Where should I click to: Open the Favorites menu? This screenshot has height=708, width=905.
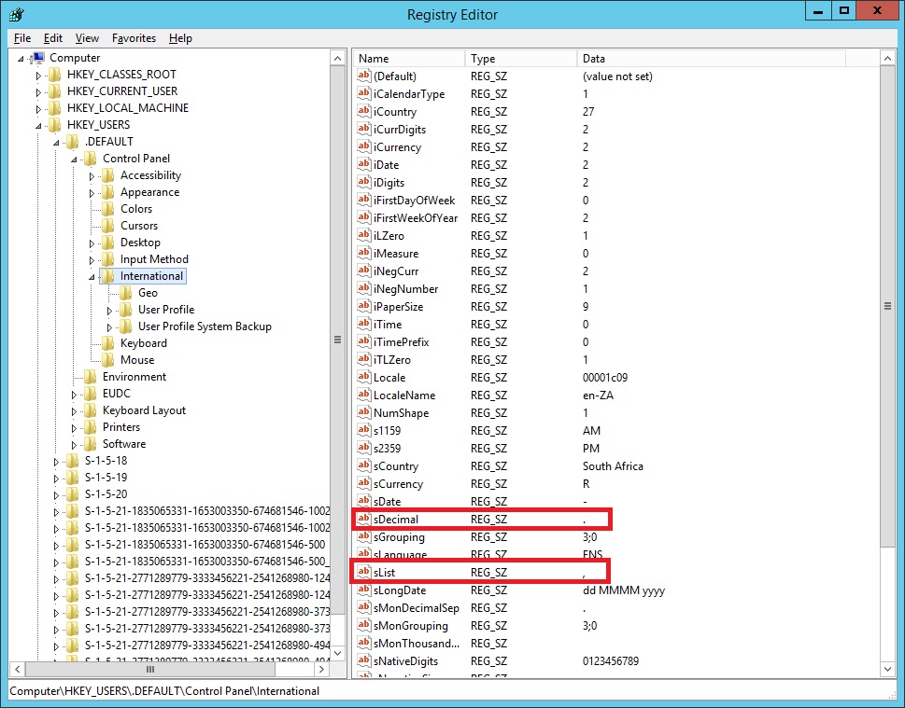pos(134,38)
